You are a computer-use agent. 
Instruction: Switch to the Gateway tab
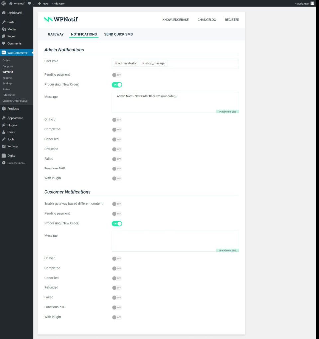(55, 34)
